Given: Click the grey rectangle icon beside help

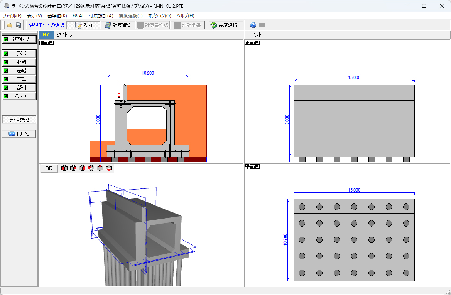Looking at the screenshot, I should [262, 25].
